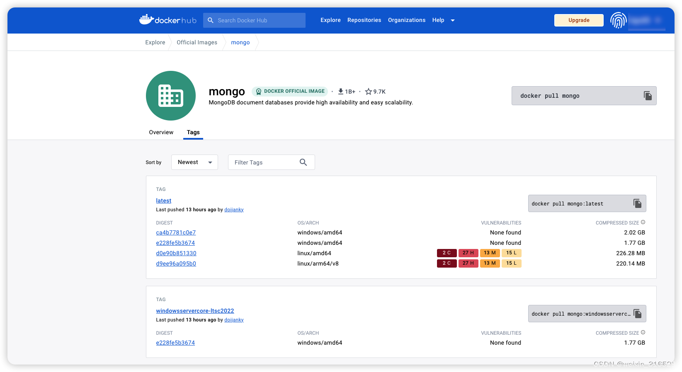Click the 2.02 GB size value
The height and width of the screenshot is (372, 682).
point(634,232)
